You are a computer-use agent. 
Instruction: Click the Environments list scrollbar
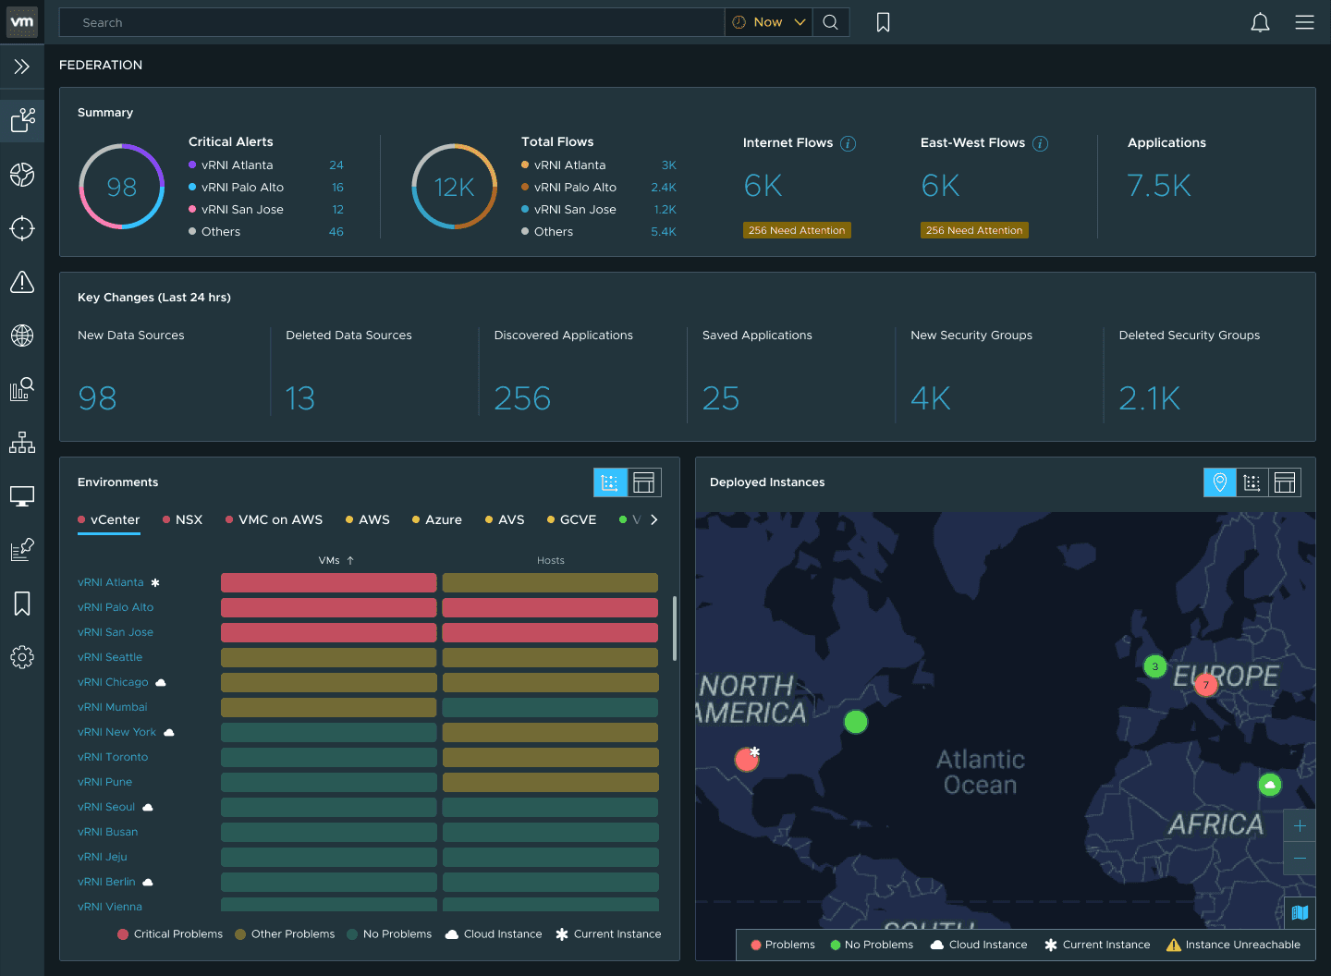[x=675, y=628]
